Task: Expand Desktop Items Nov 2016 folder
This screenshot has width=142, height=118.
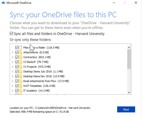Action: 13,76
